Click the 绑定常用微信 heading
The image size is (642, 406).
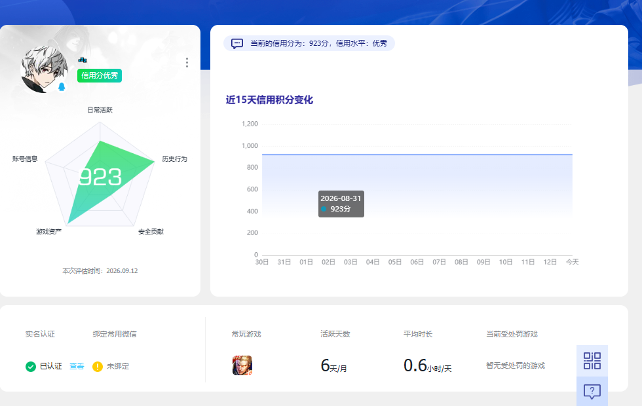coord(115,334)
